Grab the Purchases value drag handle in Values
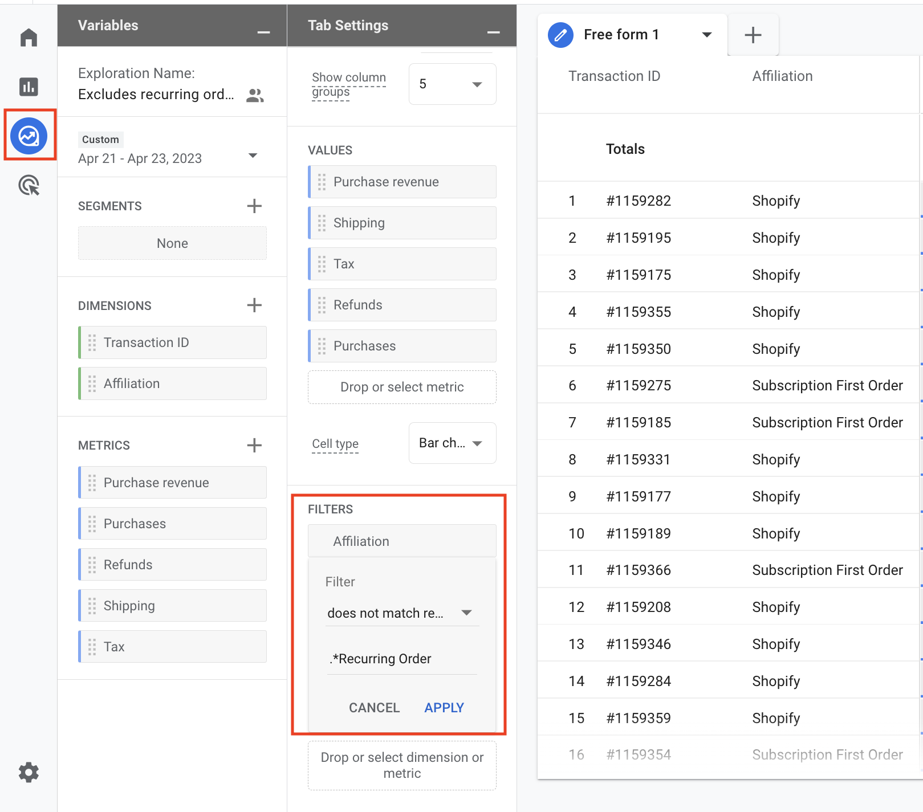The height and width of the screenshot is (812, 923). click(322, 346)
